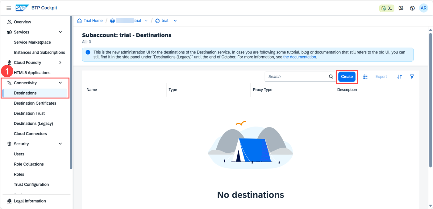Click the Legal Information scales icon

click(x=9, y=201)
